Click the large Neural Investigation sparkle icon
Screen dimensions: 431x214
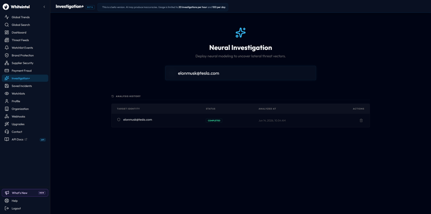click(x=240, y=33)
